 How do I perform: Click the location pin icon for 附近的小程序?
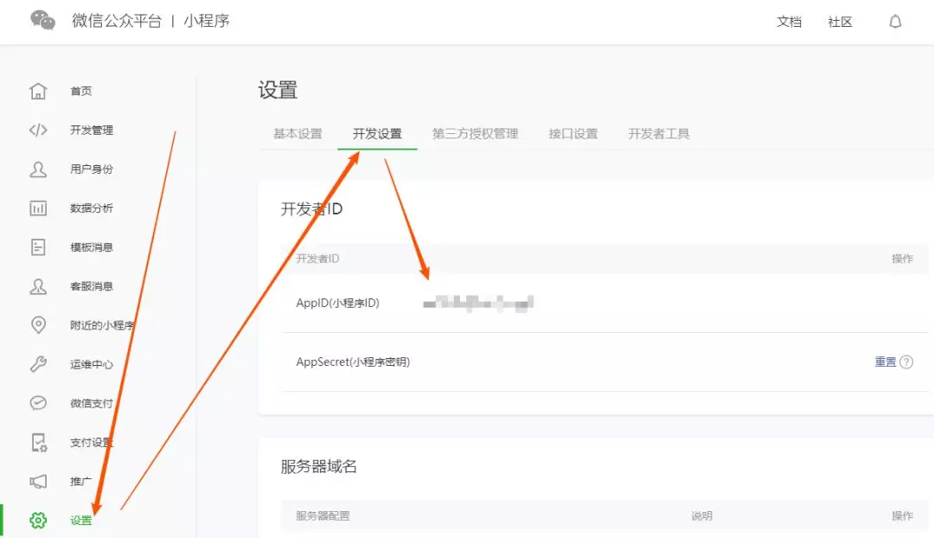coord(38,324)
